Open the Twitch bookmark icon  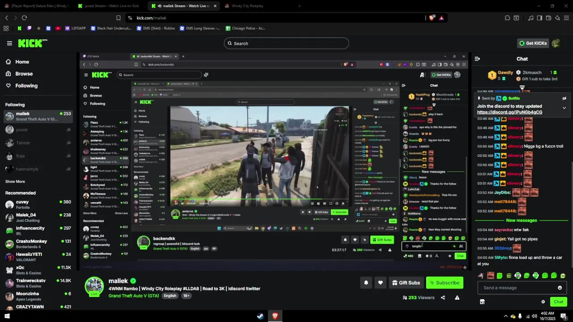click(x=29, y=28)
